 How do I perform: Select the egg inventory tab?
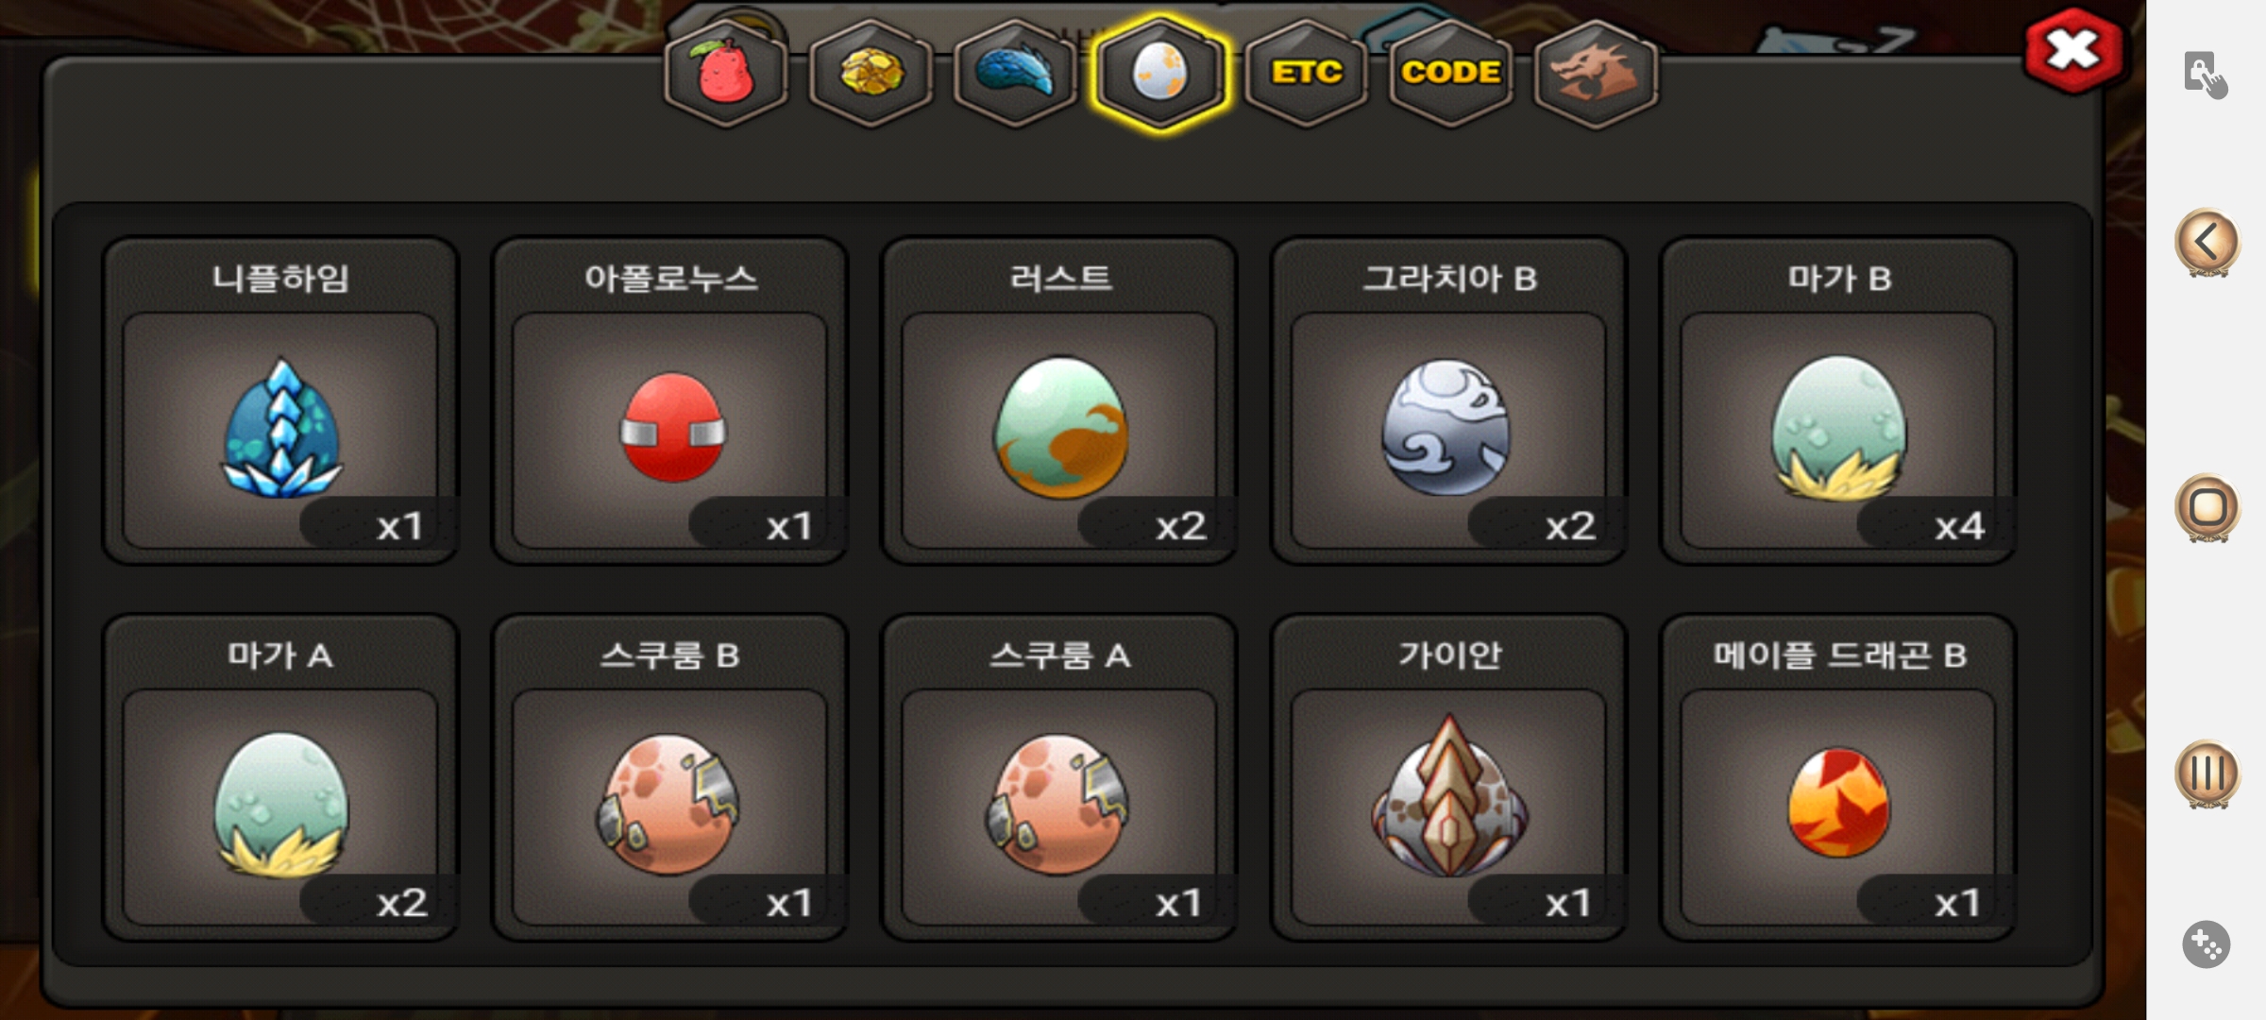(1160, 73)
